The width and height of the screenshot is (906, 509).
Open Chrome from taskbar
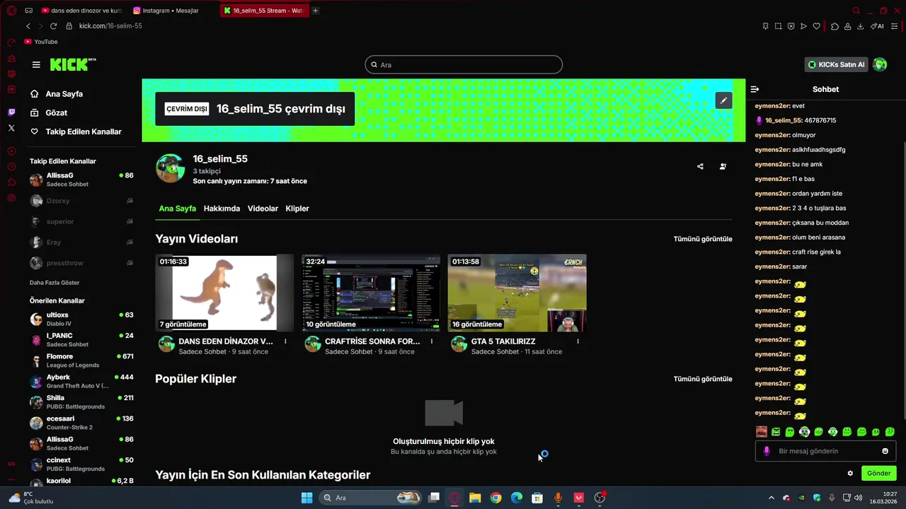coord(496,498)
